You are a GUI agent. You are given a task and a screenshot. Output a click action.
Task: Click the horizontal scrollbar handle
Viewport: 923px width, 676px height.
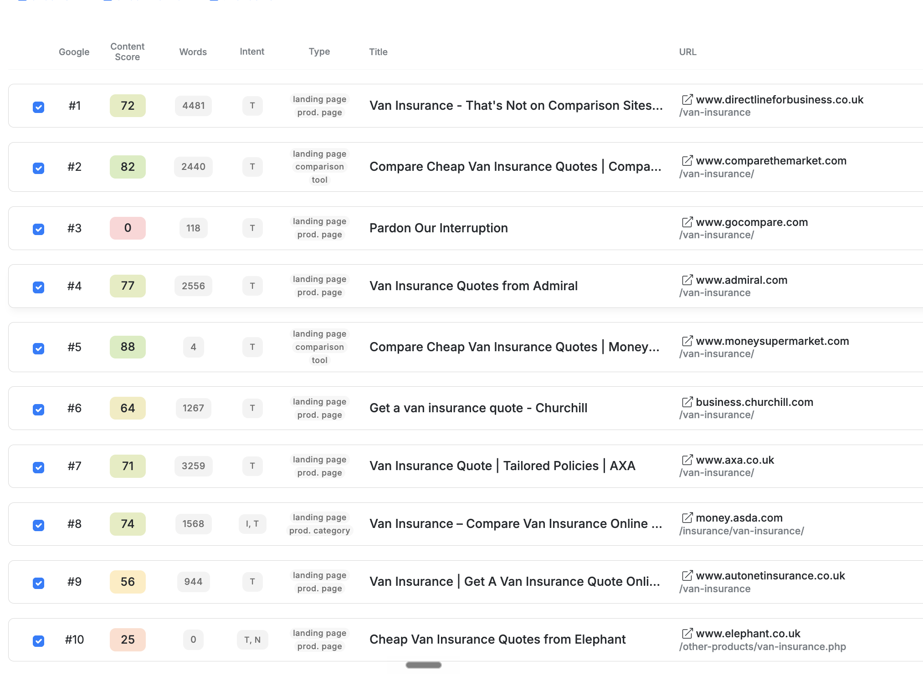click(424, 665)
